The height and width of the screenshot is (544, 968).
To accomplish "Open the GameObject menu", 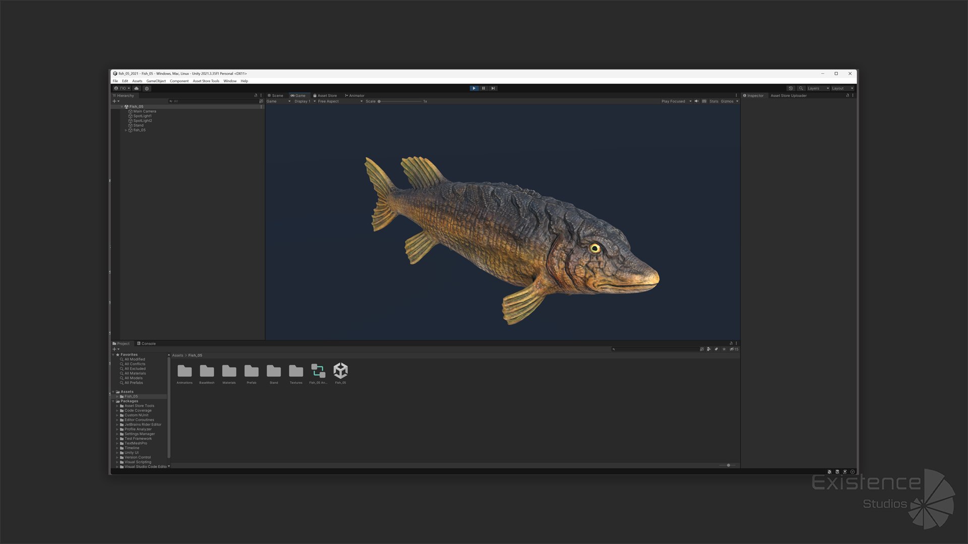I will click(x=156, y=81).
